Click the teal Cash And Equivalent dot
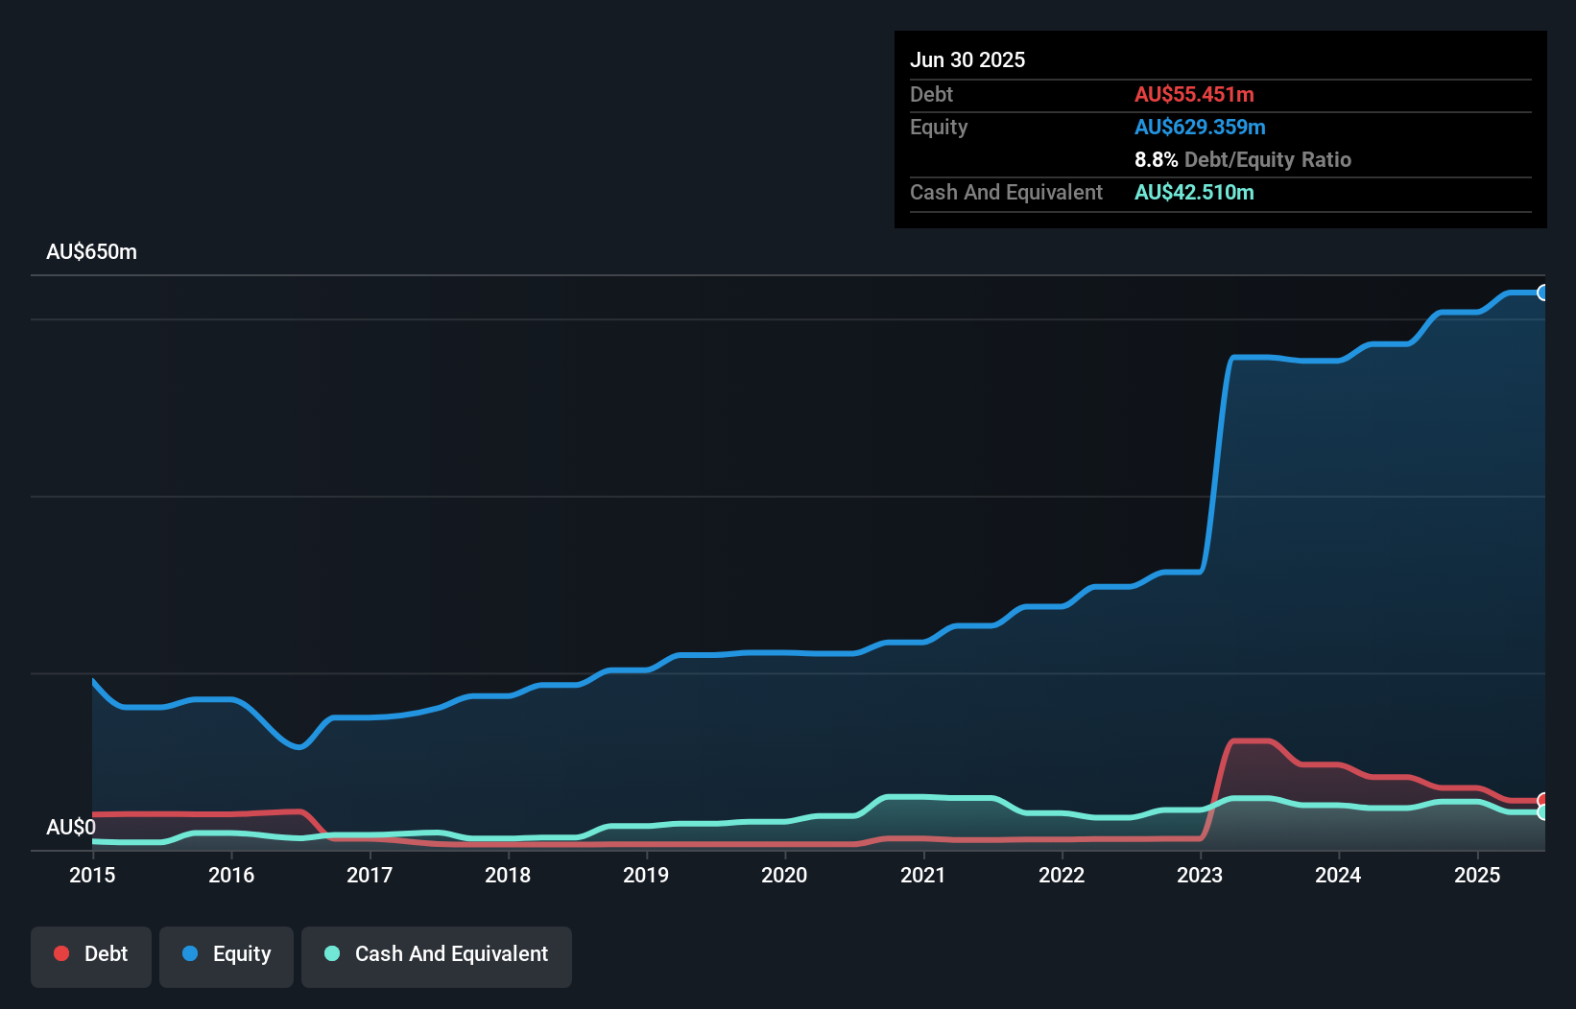This screenshot has width=1576, height=1009. pos(331,953)
